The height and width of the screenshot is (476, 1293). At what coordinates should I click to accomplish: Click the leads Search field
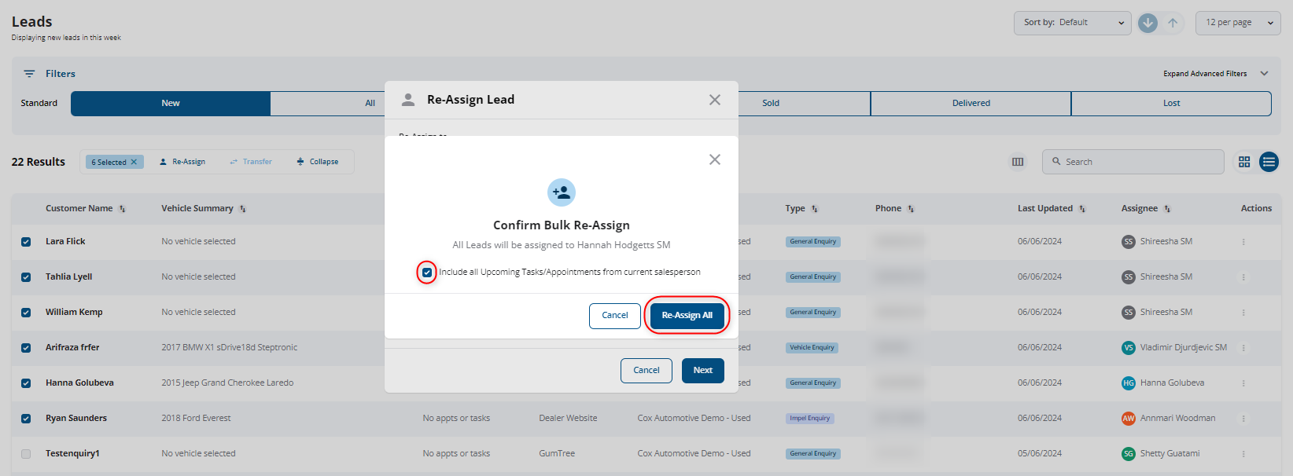[1133, 162]
